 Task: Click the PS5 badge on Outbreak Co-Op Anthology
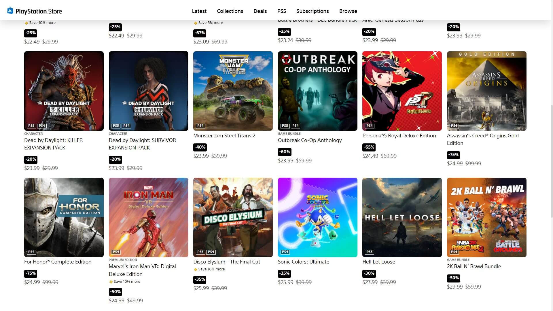[285, 126]
